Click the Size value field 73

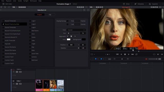coord(83,33)
